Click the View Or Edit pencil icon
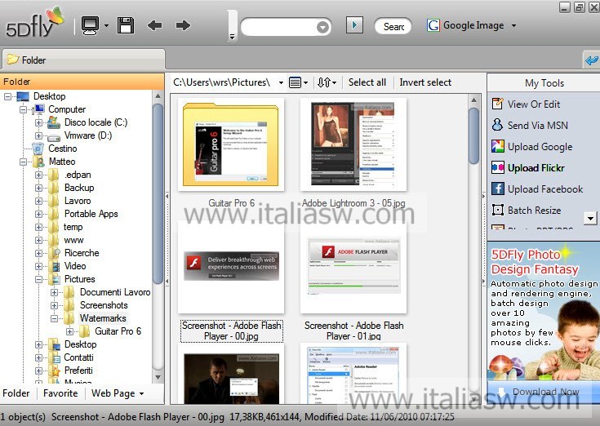600x426 pixels. click(497, 104)
